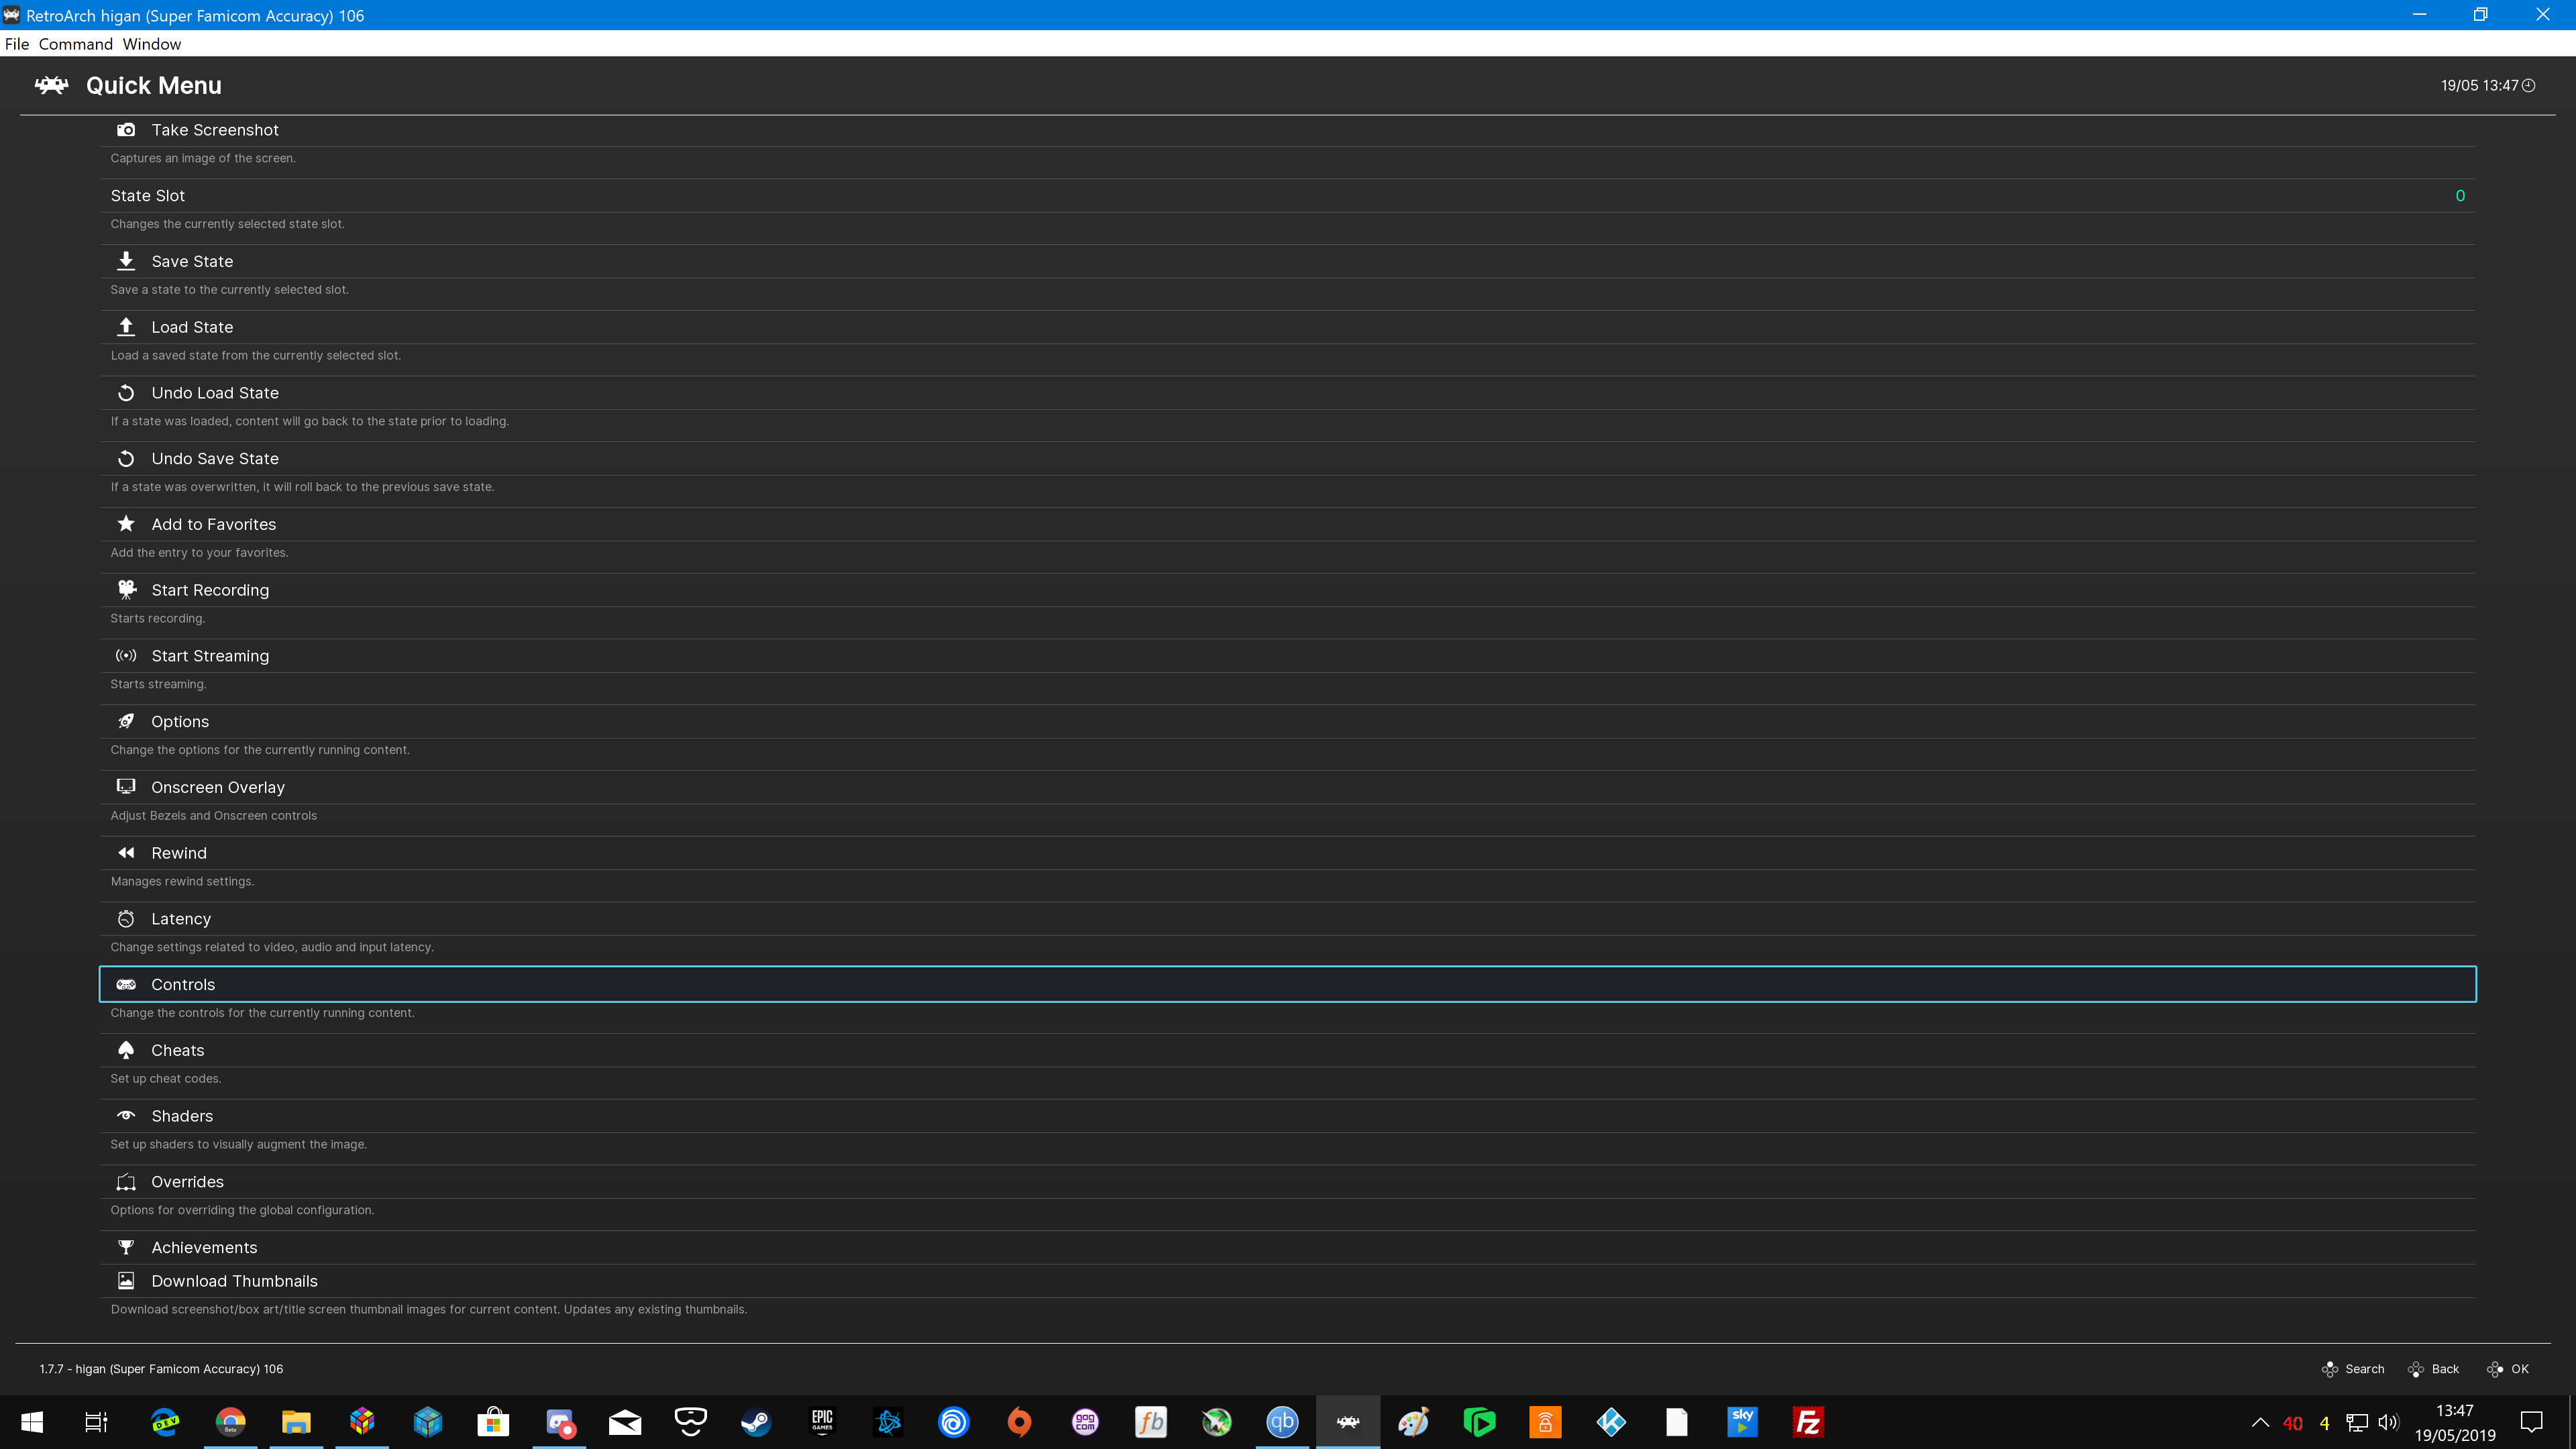Open qBittorrent from the taskbar
Image resolution: width=2576 pixels, height=1449 pixels.
(x=1282, y=1422)
